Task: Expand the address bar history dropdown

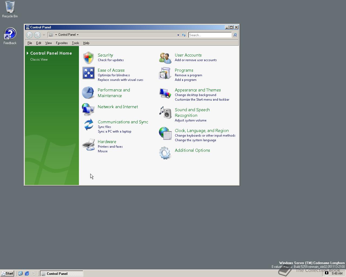Action: (x=178, y=35)
